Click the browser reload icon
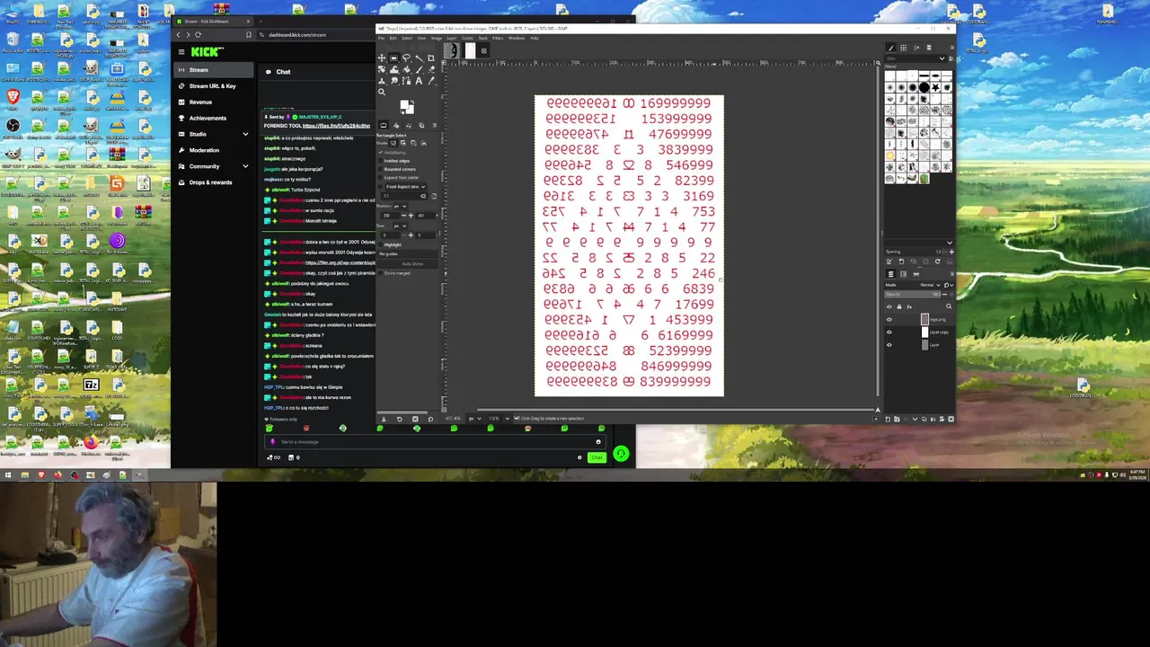 tap(198, 34)
